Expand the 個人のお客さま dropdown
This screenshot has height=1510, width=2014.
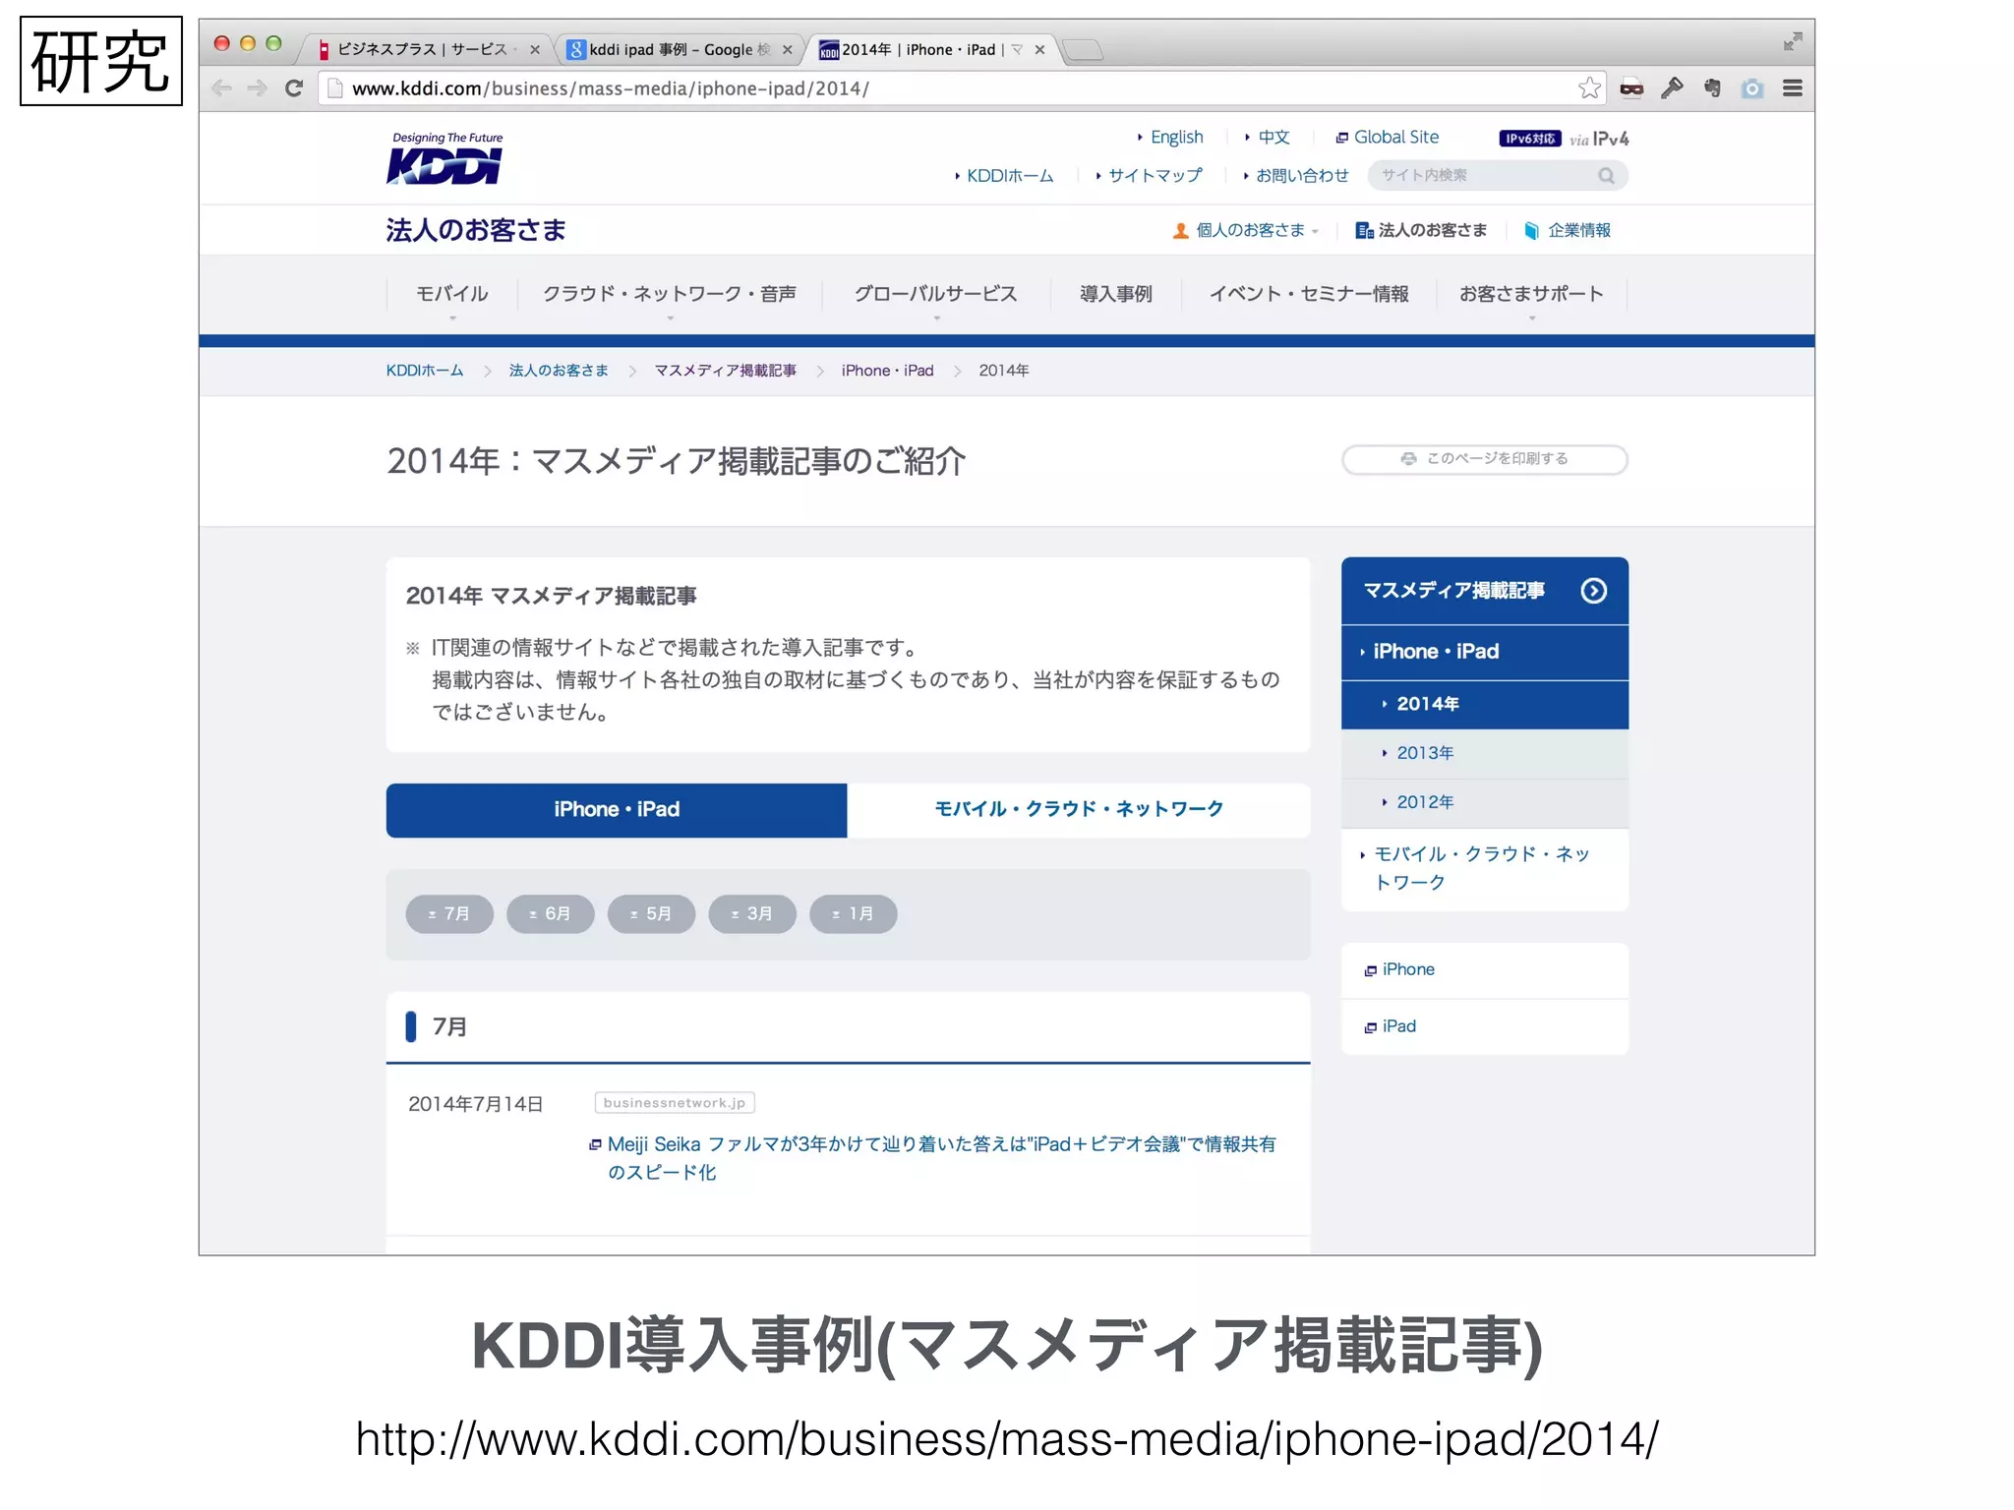(x=1246, y=230)
